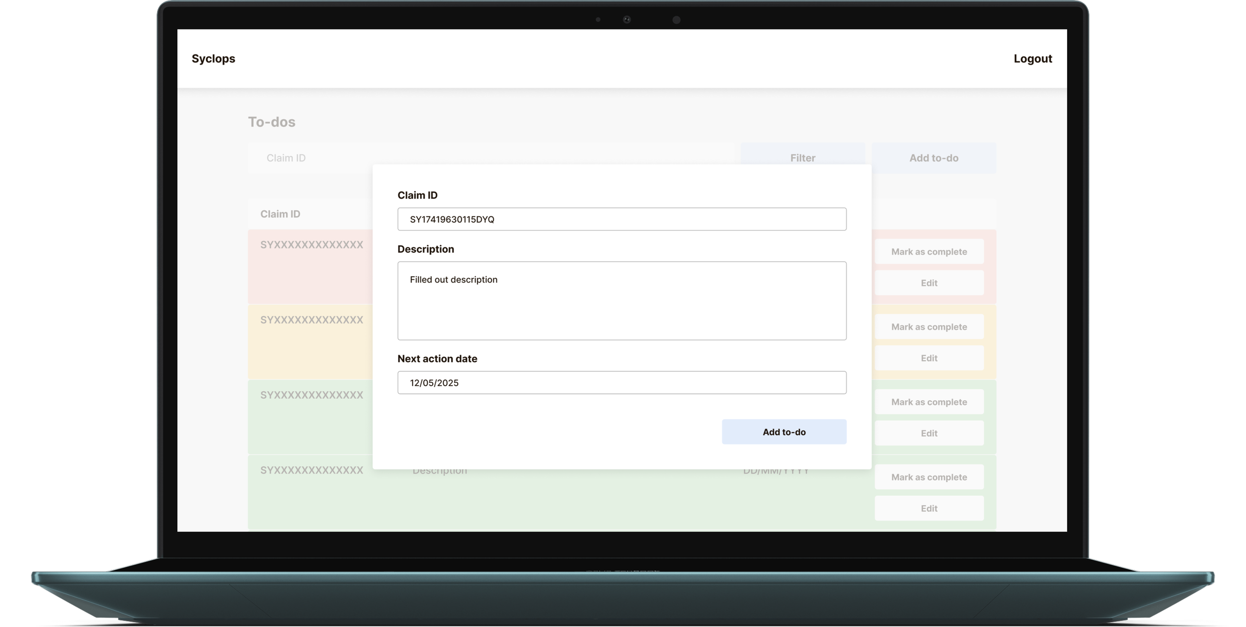1246x627 pixels.
Task: Select claim ID in the red row
Action: pos(311,245)
